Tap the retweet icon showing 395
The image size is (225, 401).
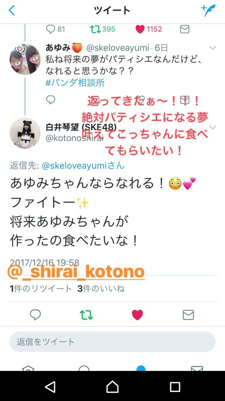103,29
